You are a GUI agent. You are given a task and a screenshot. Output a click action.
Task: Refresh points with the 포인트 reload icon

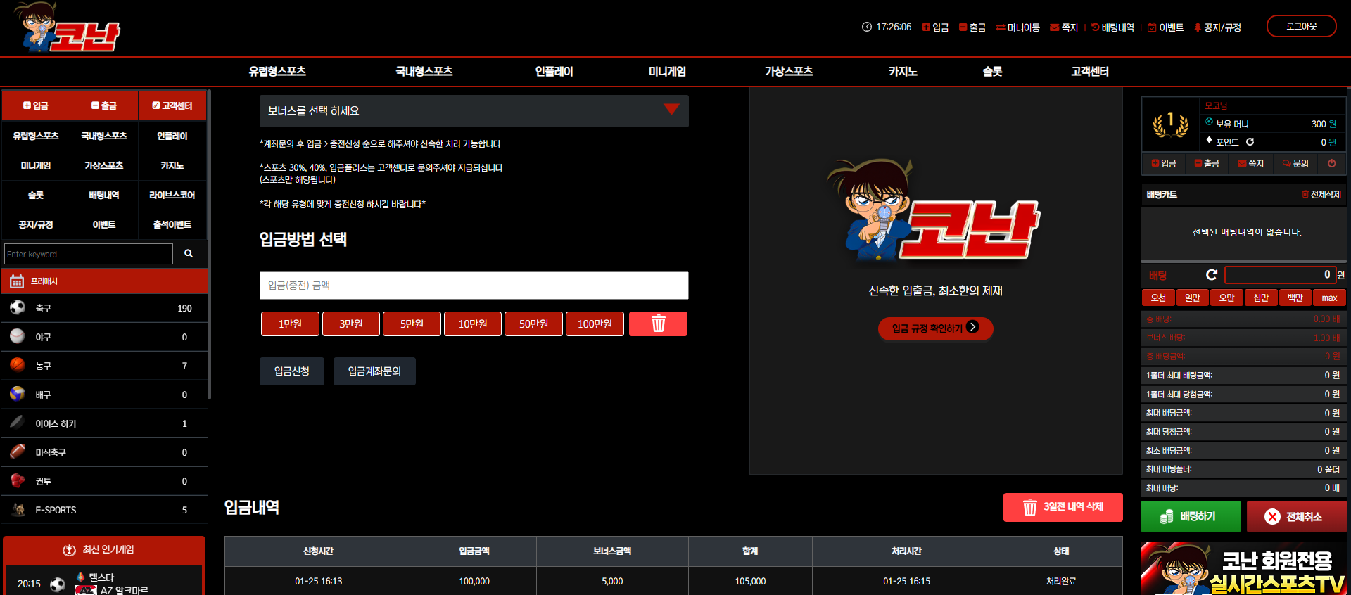pyautogui.click(x=1250, y=142)
